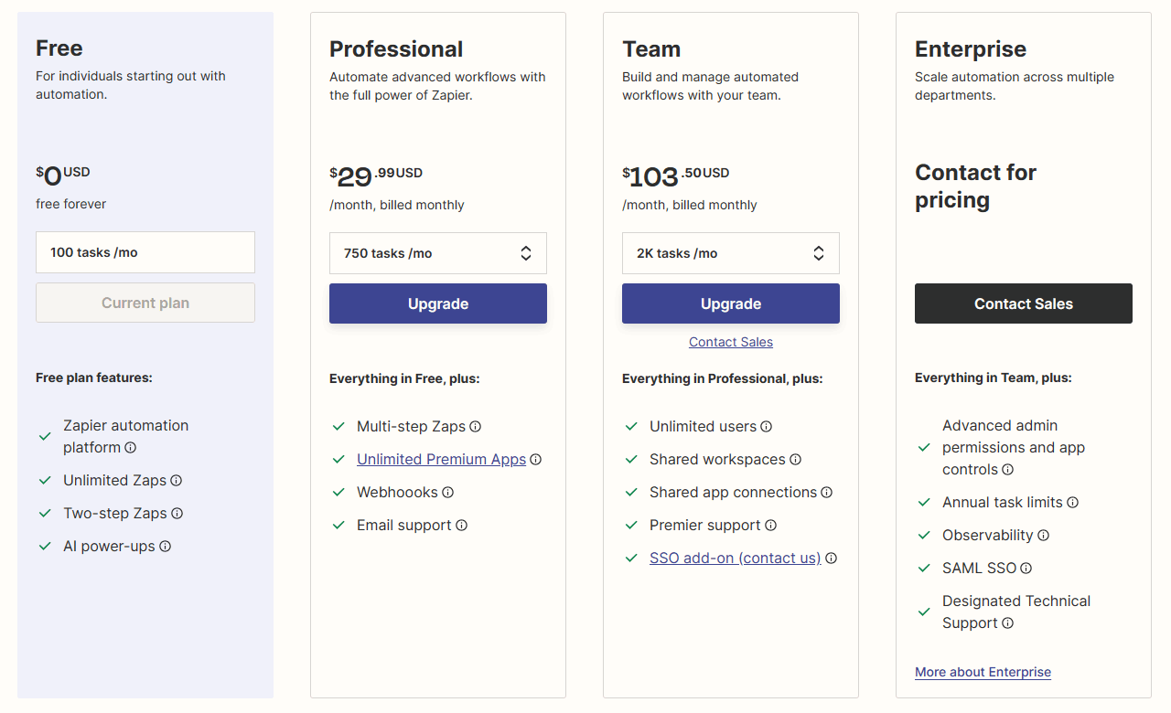Screen dimensions: 1171x713
Task: Click info icon next to Zapier automation platform
Action: [131, 448]
